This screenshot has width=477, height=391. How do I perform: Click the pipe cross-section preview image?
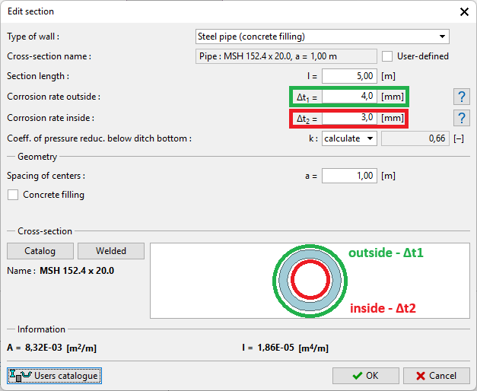310,280
